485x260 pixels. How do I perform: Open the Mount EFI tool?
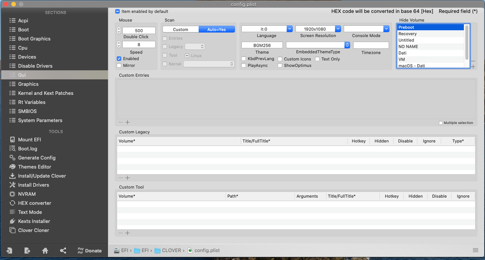tap(30, 139)
